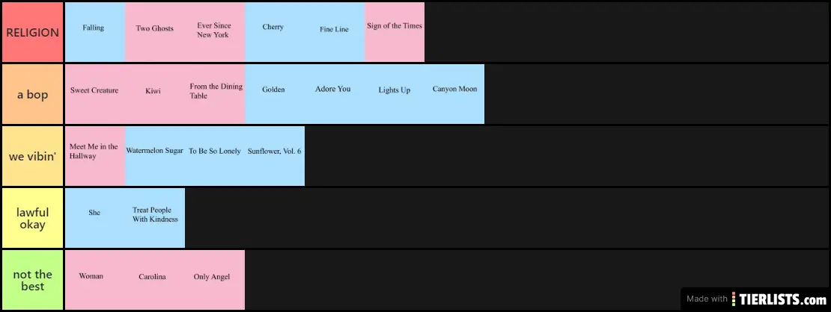Viewport: 831px width, 312px height.
Task: Select the Sweet Creature tile
Action: click(x=94, y=94)
